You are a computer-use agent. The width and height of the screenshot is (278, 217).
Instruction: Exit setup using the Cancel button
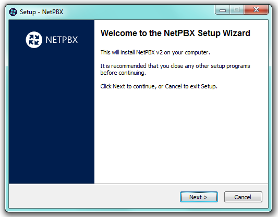pos(243,197)
